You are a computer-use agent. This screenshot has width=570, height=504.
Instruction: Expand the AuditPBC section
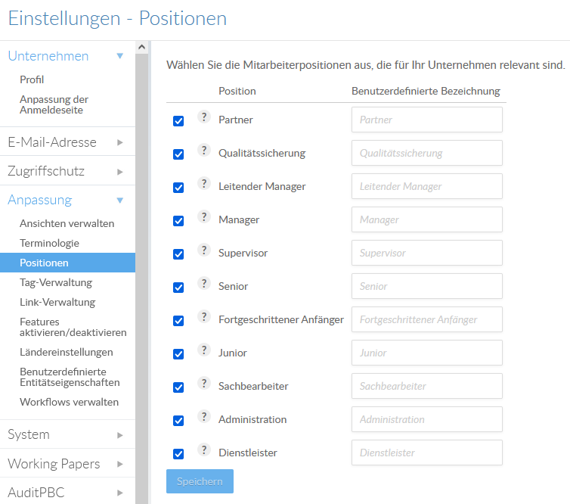(67, 493)
